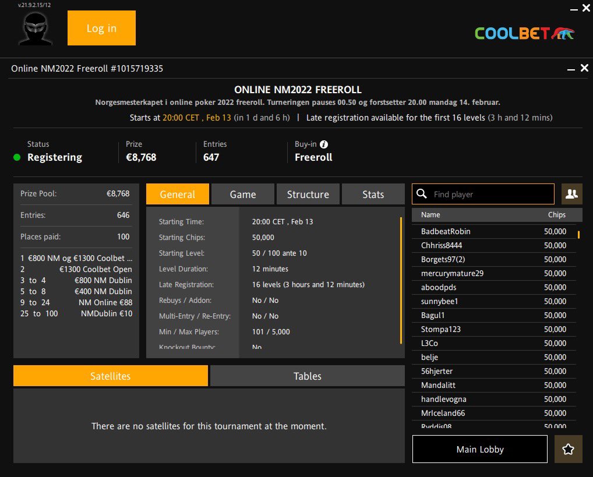Select player sunnybee1
Screen dimensions: 593x477
pos(493,301)
